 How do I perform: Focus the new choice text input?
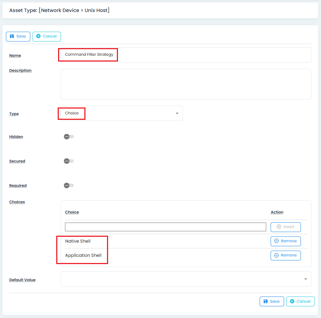tap(165, 227)
